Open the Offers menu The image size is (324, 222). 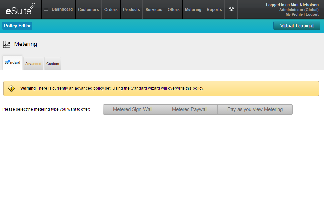coord(173,10)
